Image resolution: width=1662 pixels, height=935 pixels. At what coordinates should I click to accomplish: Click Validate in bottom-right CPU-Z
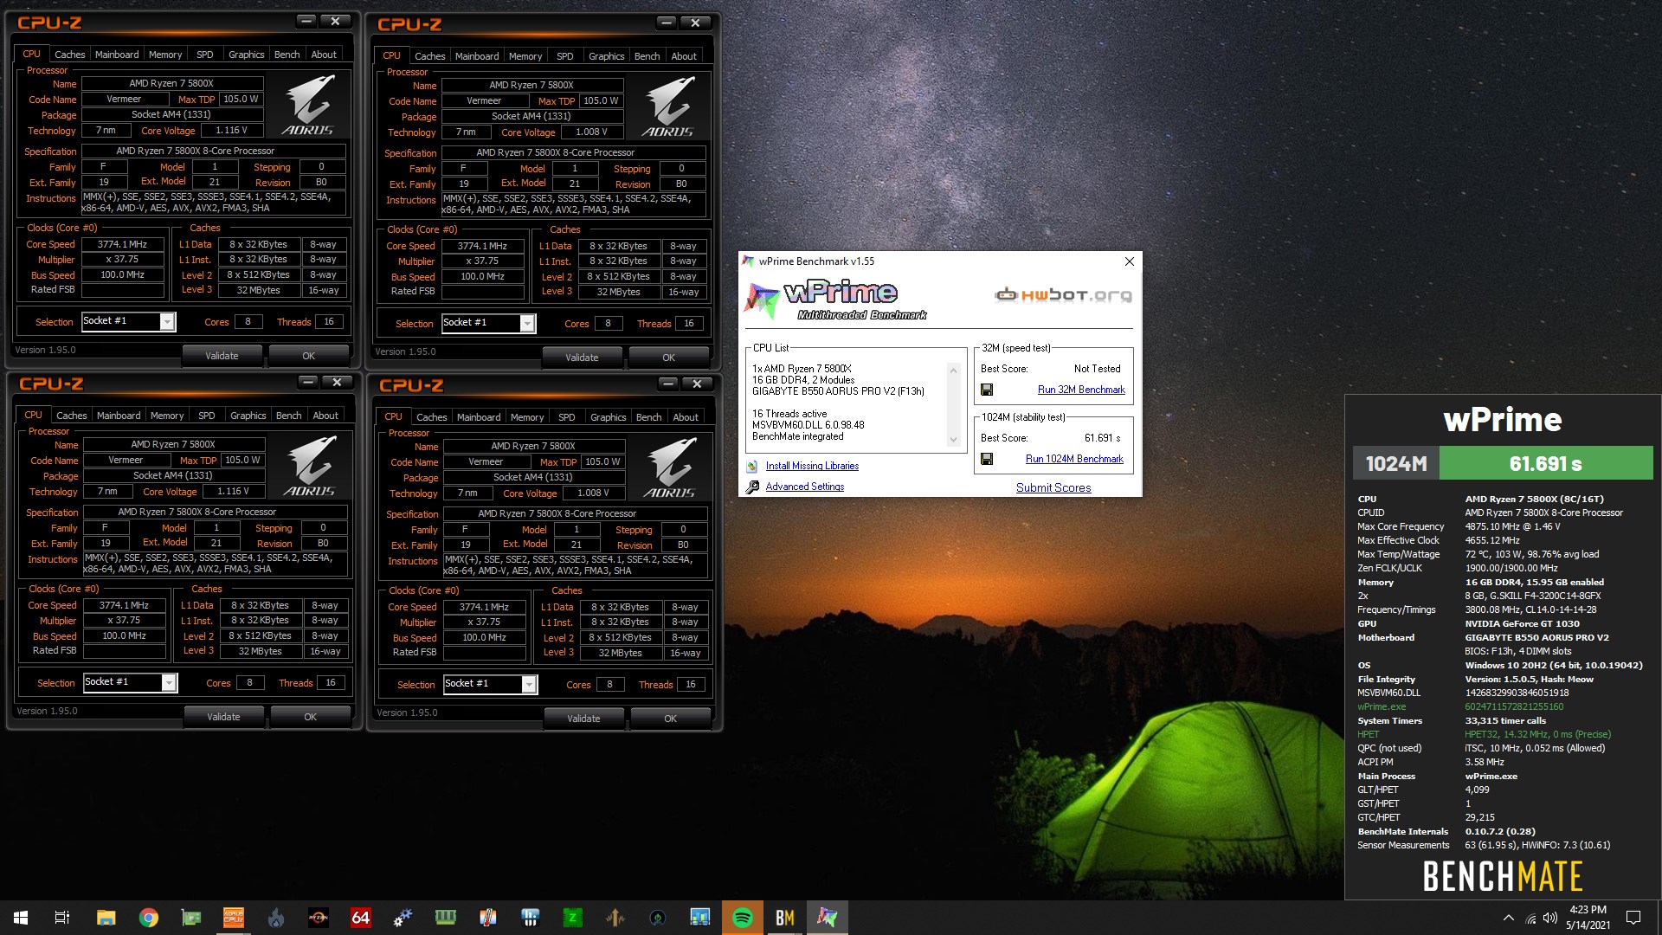pos(583,719)
